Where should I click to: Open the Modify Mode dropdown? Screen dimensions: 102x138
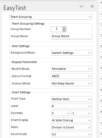[x=71, y=69]
